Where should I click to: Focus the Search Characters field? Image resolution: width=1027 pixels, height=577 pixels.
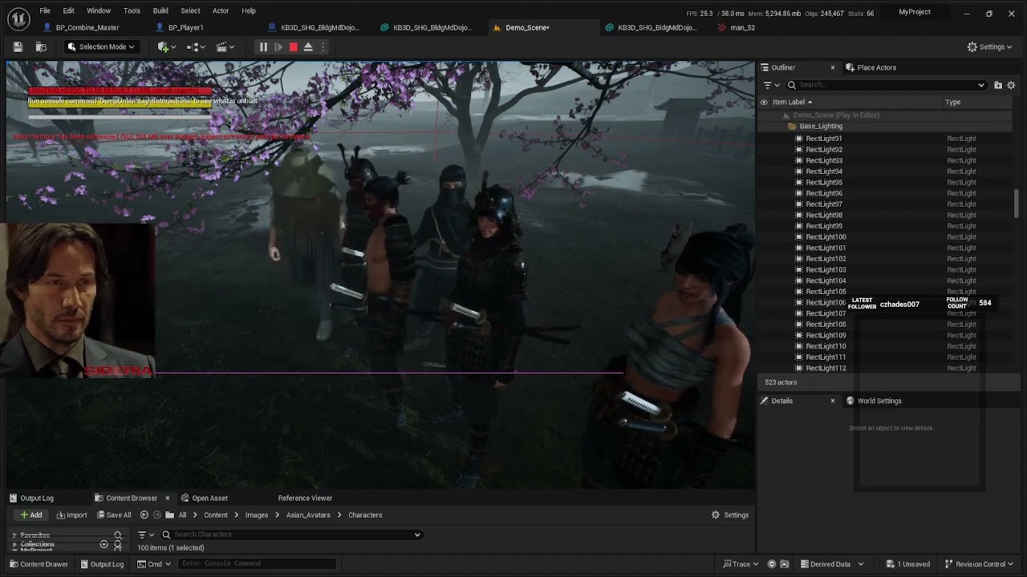point(291,535)
